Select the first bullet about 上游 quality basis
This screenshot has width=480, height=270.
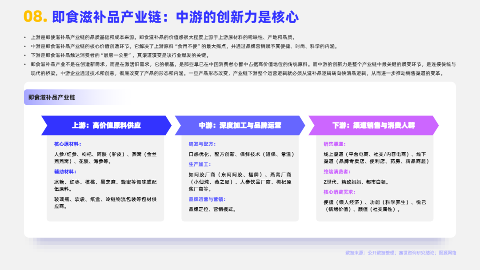coord(163,37)
